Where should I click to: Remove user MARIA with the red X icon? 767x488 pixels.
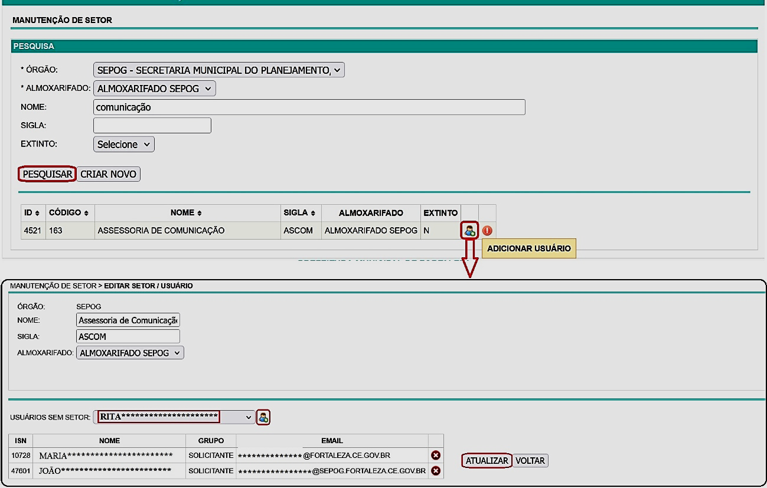click(x=436, y=456)
